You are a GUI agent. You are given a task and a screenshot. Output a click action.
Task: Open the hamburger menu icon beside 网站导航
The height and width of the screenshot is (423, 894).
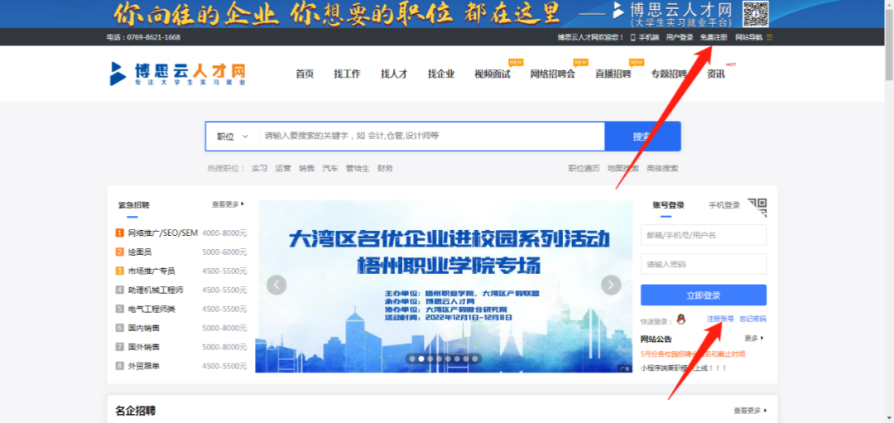[769, 37]
